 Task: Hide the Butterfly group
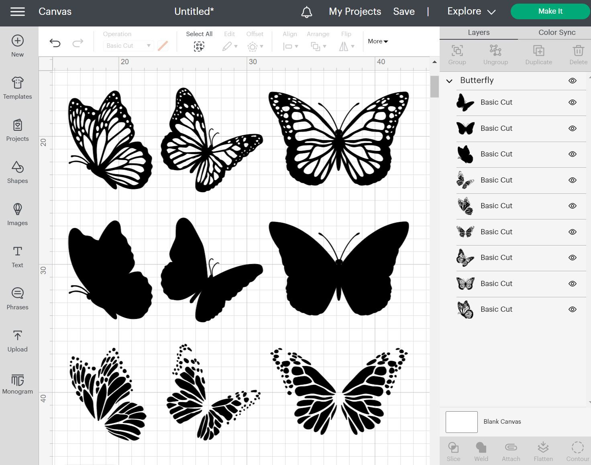pyautogui.click(x=572, y=80)
